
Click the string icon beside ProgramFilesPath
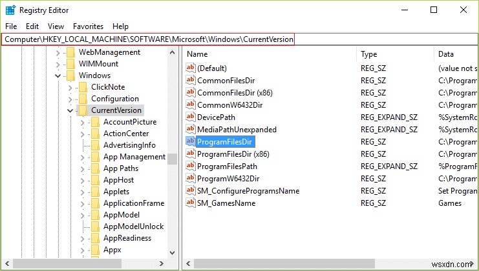coord(190,166)
